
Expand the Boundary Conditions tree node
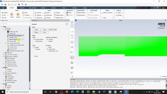point(4,57)
